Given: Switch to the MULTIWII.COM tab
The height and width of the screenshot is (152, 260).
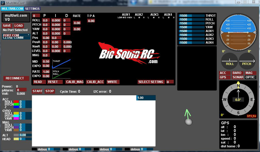Looking at the screenshot, I should (x=12, y=8).
